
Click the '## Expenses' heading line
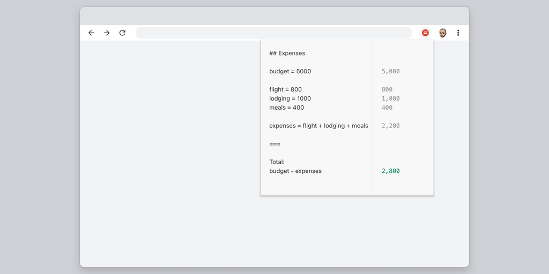coord(287,54)
